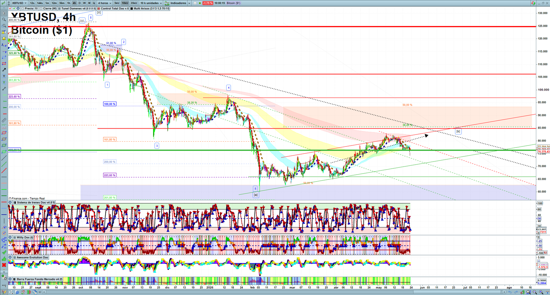550x295 pixels.
Task: Activate the 144s timeframe toggle
Action: (x=40, y=3)
